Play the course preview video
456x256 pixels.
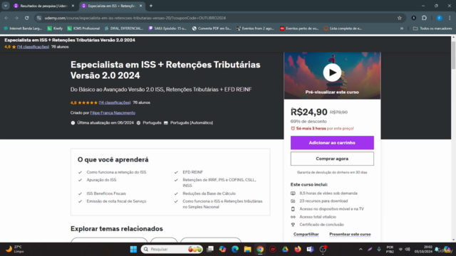pyautogui.click(x=332, y=73)
